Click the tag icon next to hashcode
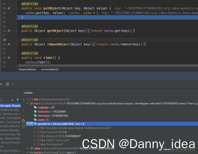198x154 pixels. [x=35, y=112]
